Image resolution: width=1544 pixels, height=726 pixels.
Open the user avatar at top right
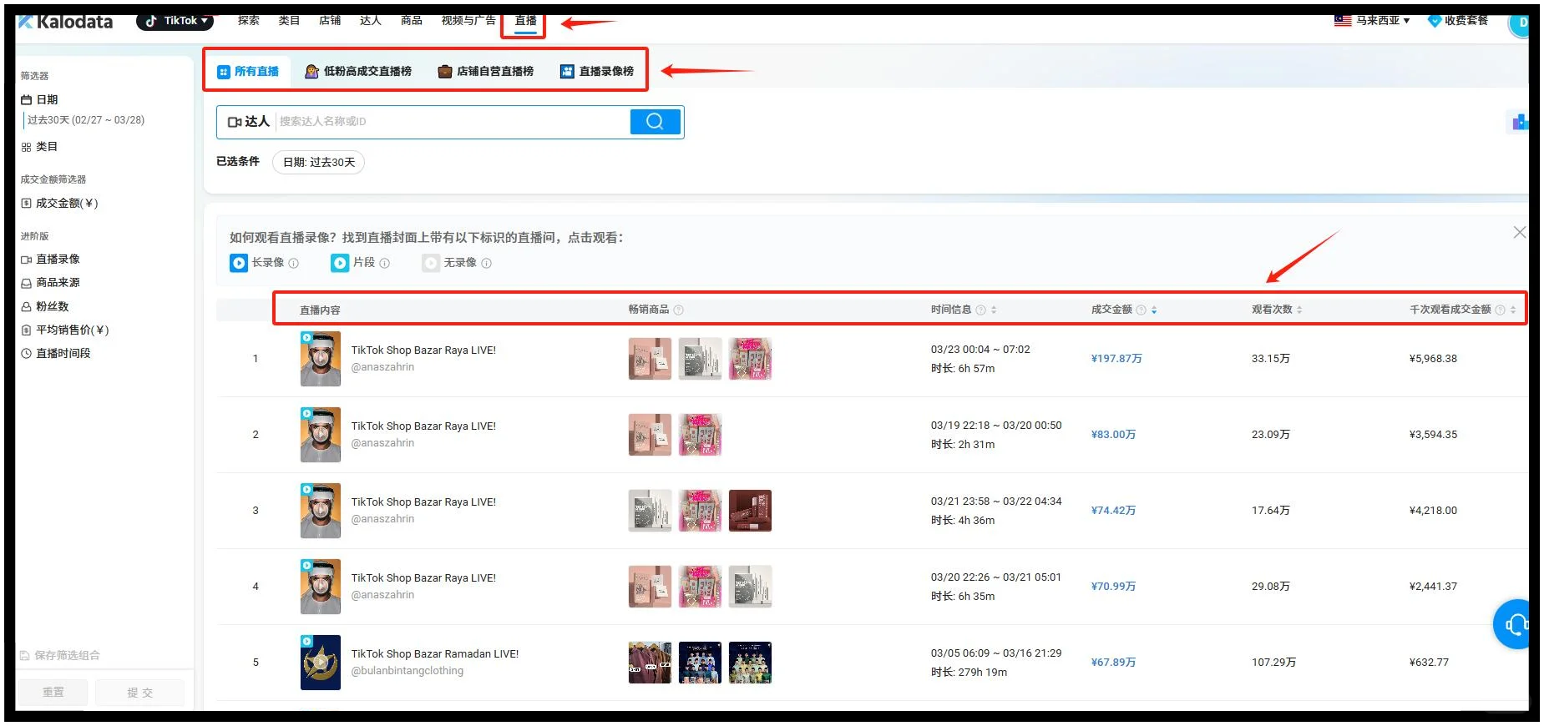[x=1519, y=23]
